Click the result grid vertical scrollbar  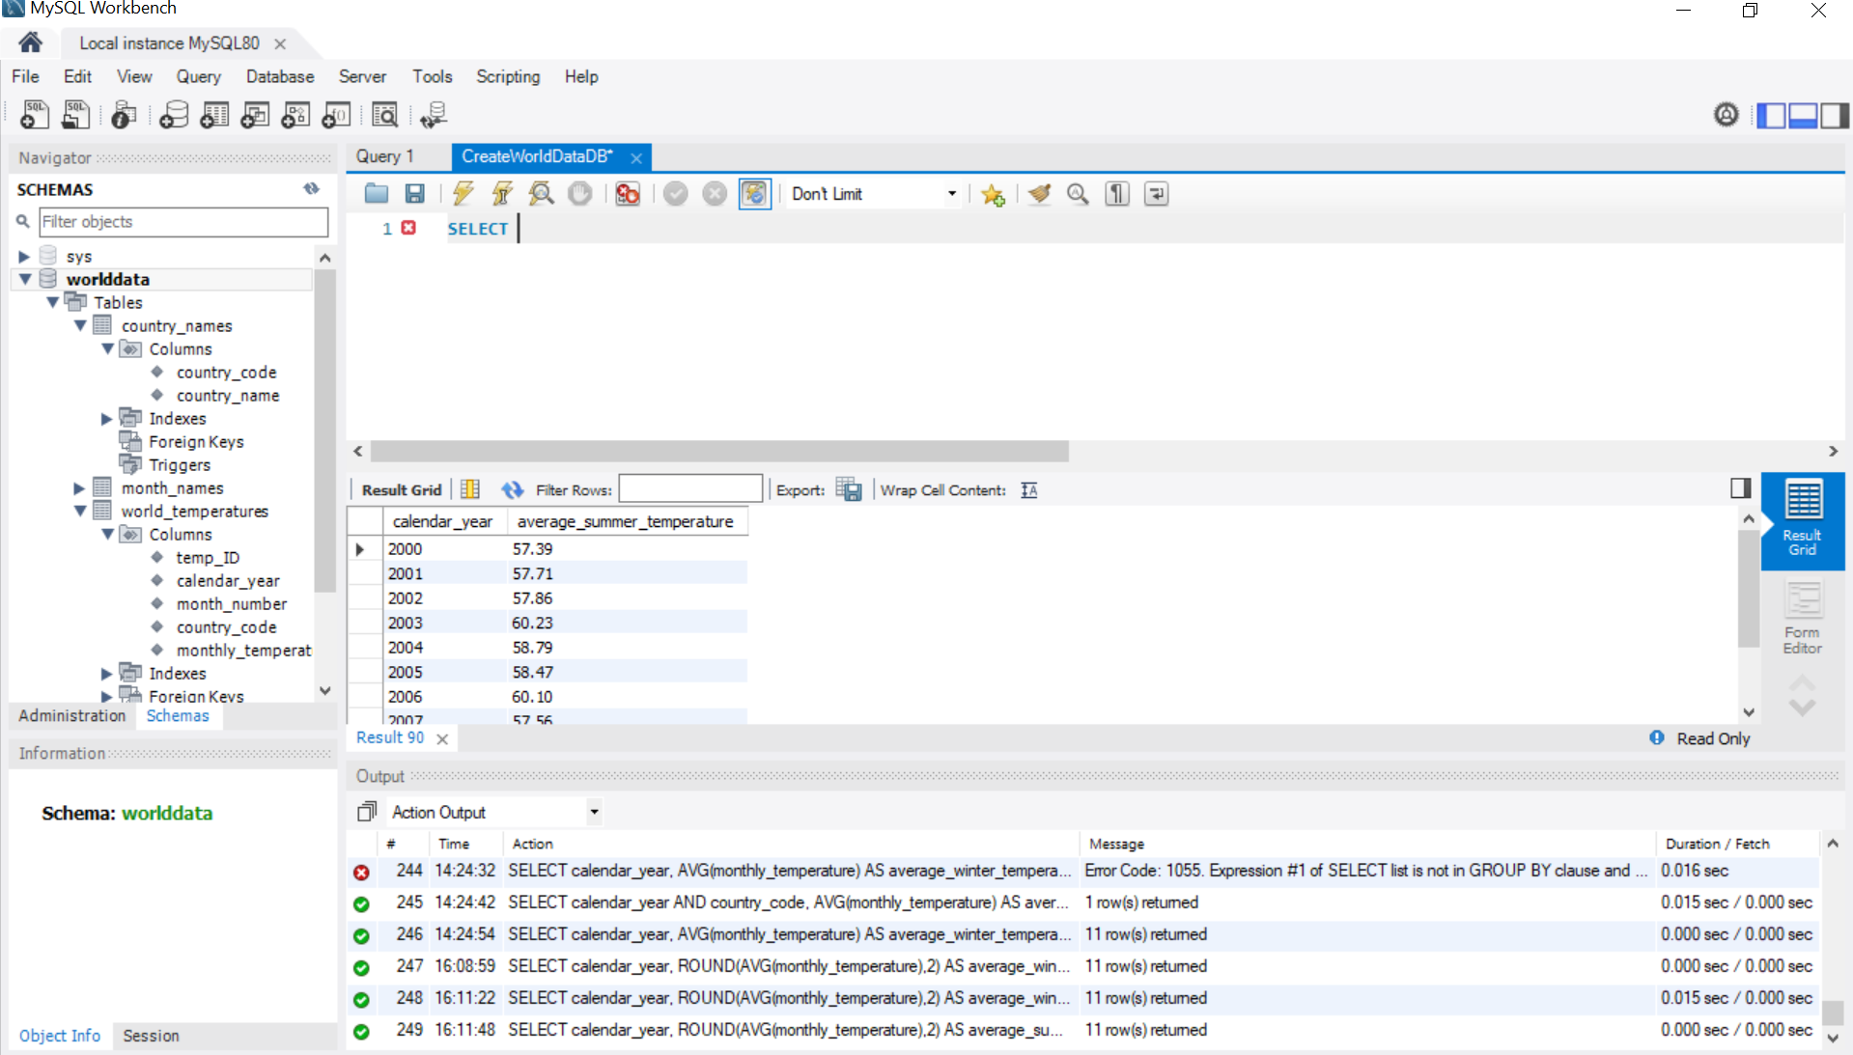pos(1748,587)
